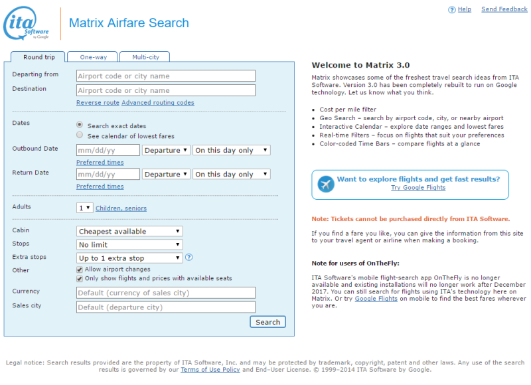Screen dimensions: 531x385
Task: Select the Search exact dates radio button
Action: (x=80, y=125)
